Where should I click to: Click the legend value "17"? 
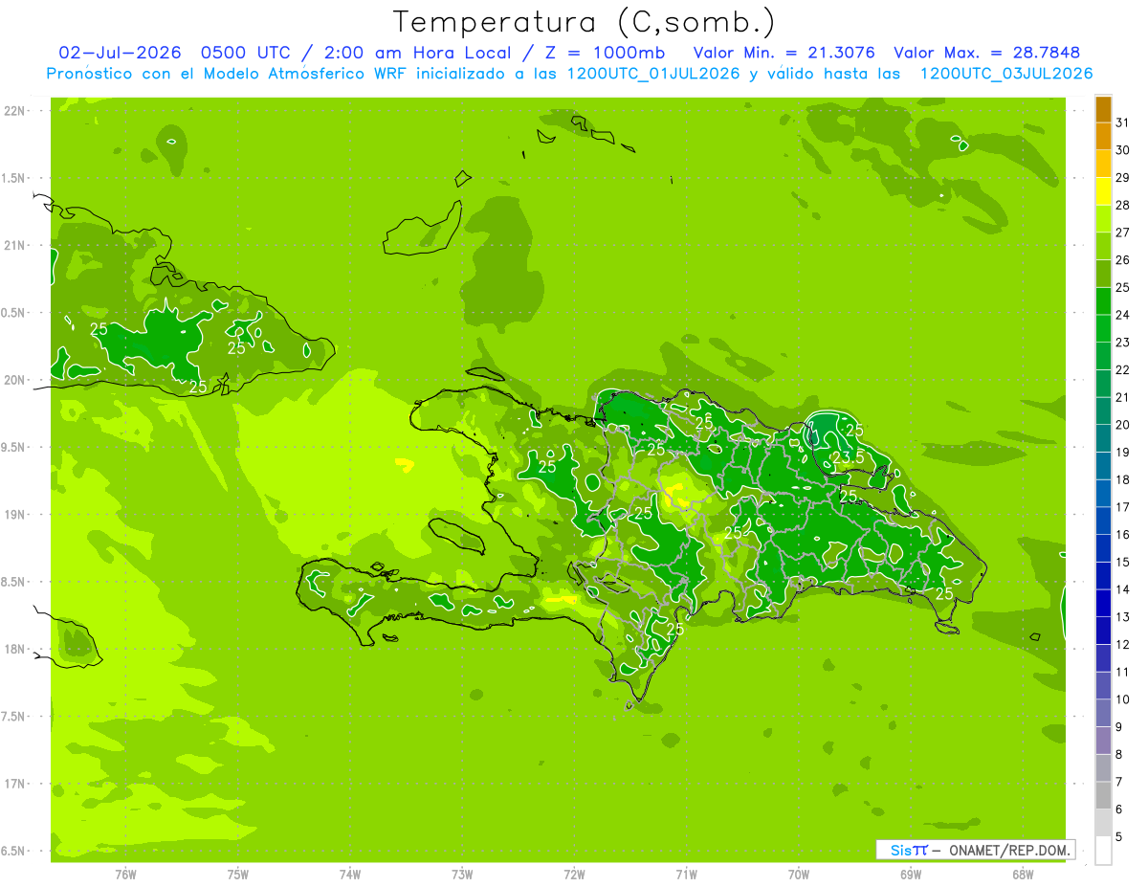pos(1123,507)
